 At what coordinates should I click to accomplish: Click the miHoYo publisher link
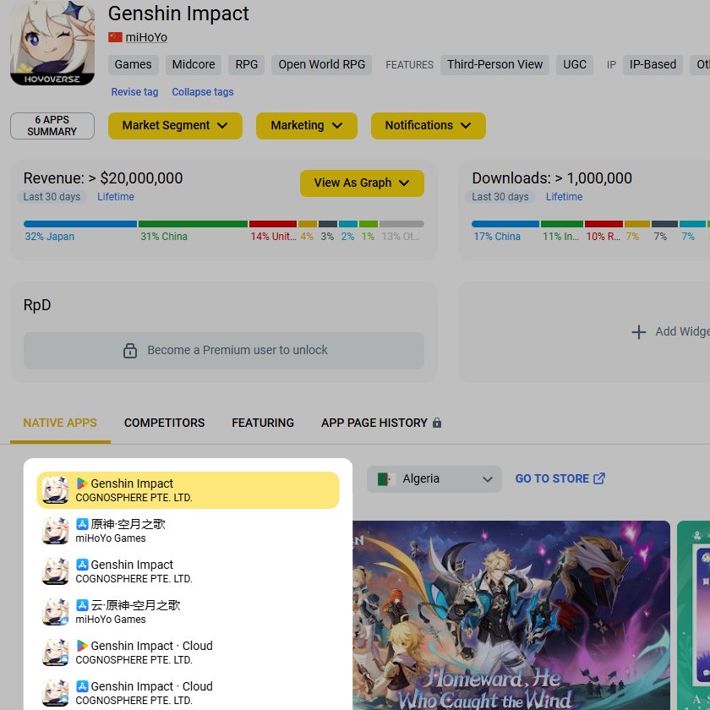pos(146,37)
